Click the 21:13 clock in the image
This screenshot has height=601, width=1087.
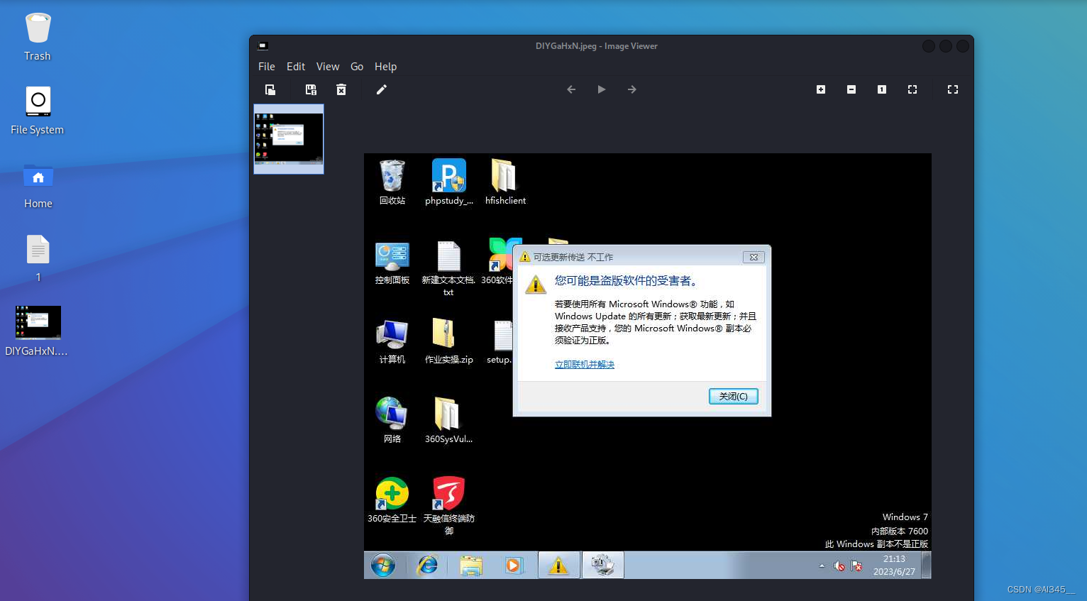pos(894,565)
